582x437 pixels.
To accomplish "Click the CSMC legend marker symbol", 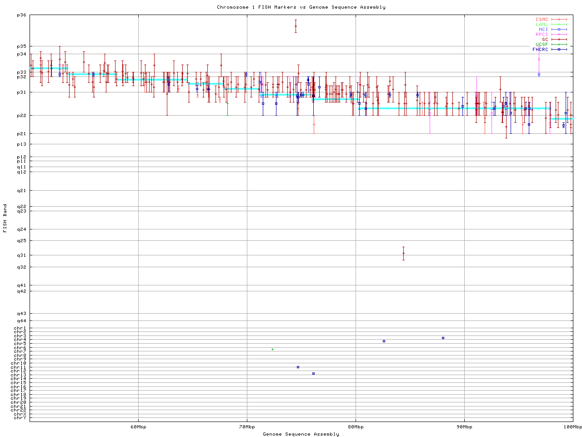I will click(x=559, y=20).
